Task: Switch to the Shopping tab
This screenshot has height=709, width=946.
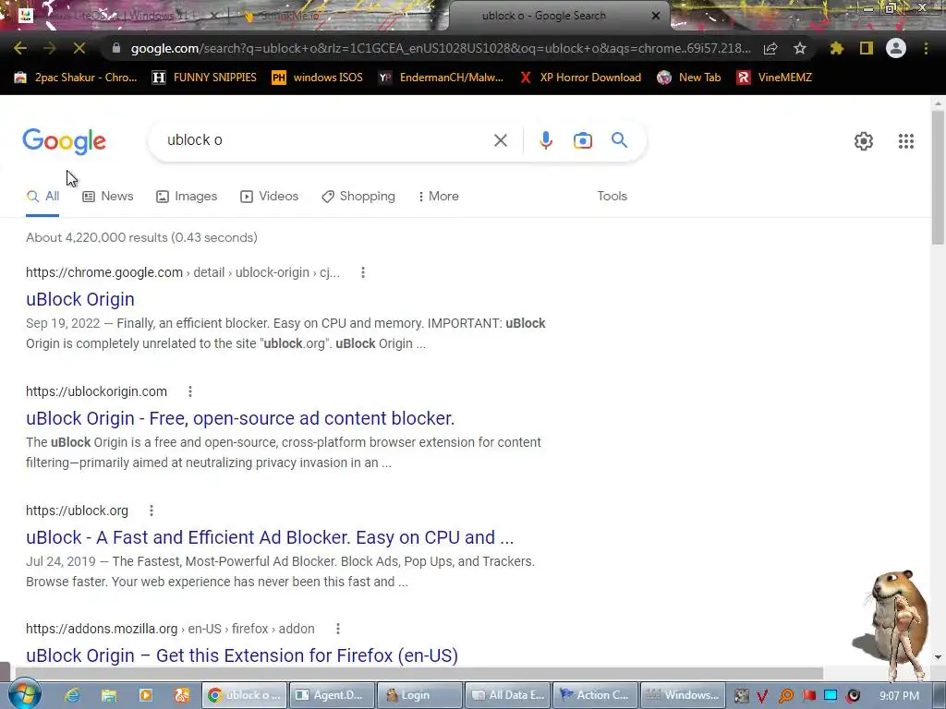Action: (358, 196)
